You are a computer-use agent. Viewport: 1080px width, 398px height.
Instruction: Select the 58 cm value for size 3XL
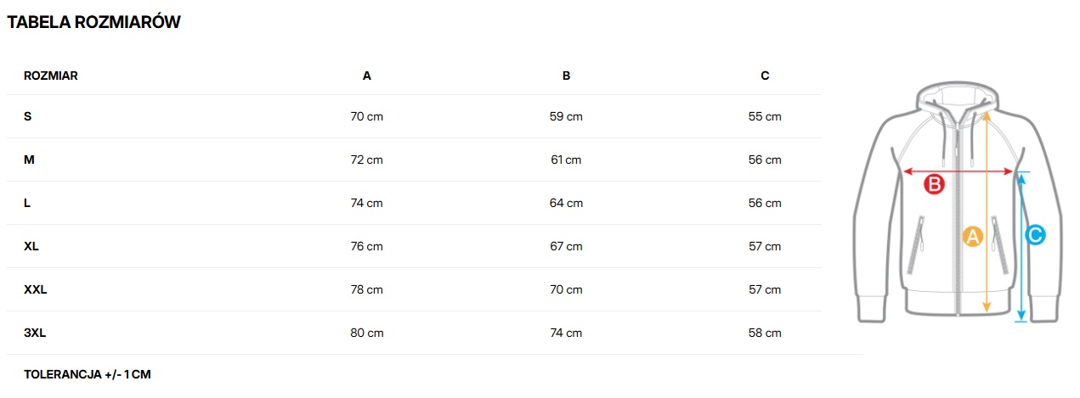[x=765, y=333]
